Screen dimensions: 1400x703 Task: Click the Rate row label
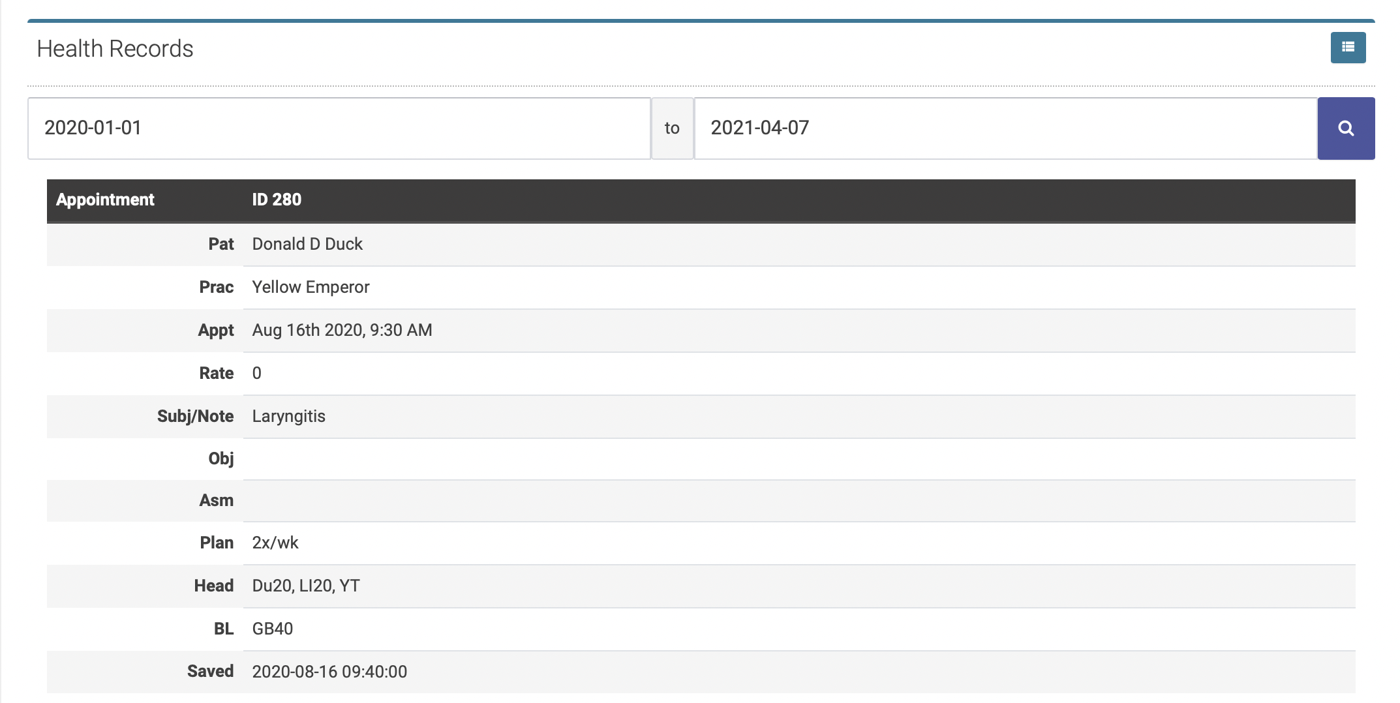click(x=217, y=373)
